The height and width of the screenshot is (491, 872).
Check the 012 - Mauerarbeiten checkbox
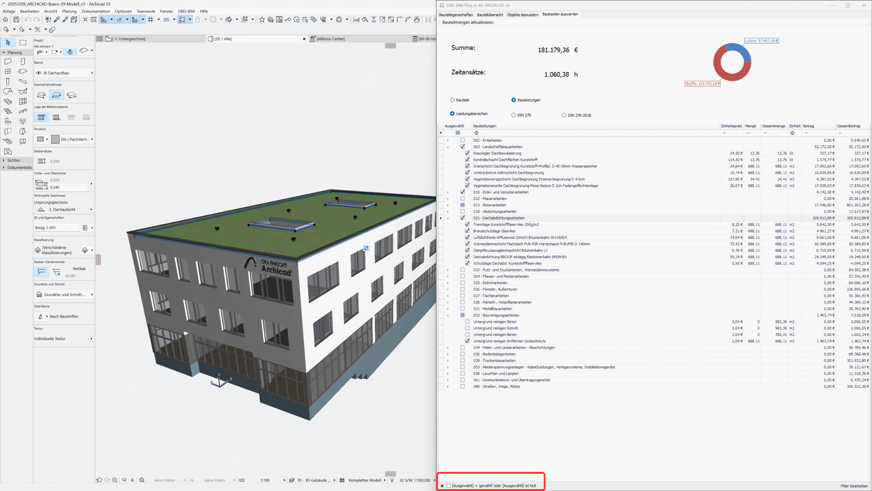[x=462, y=199]
